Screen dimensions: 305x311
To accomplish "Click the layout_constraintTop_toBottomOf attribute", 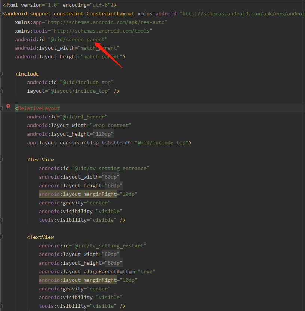I will 79,143.
